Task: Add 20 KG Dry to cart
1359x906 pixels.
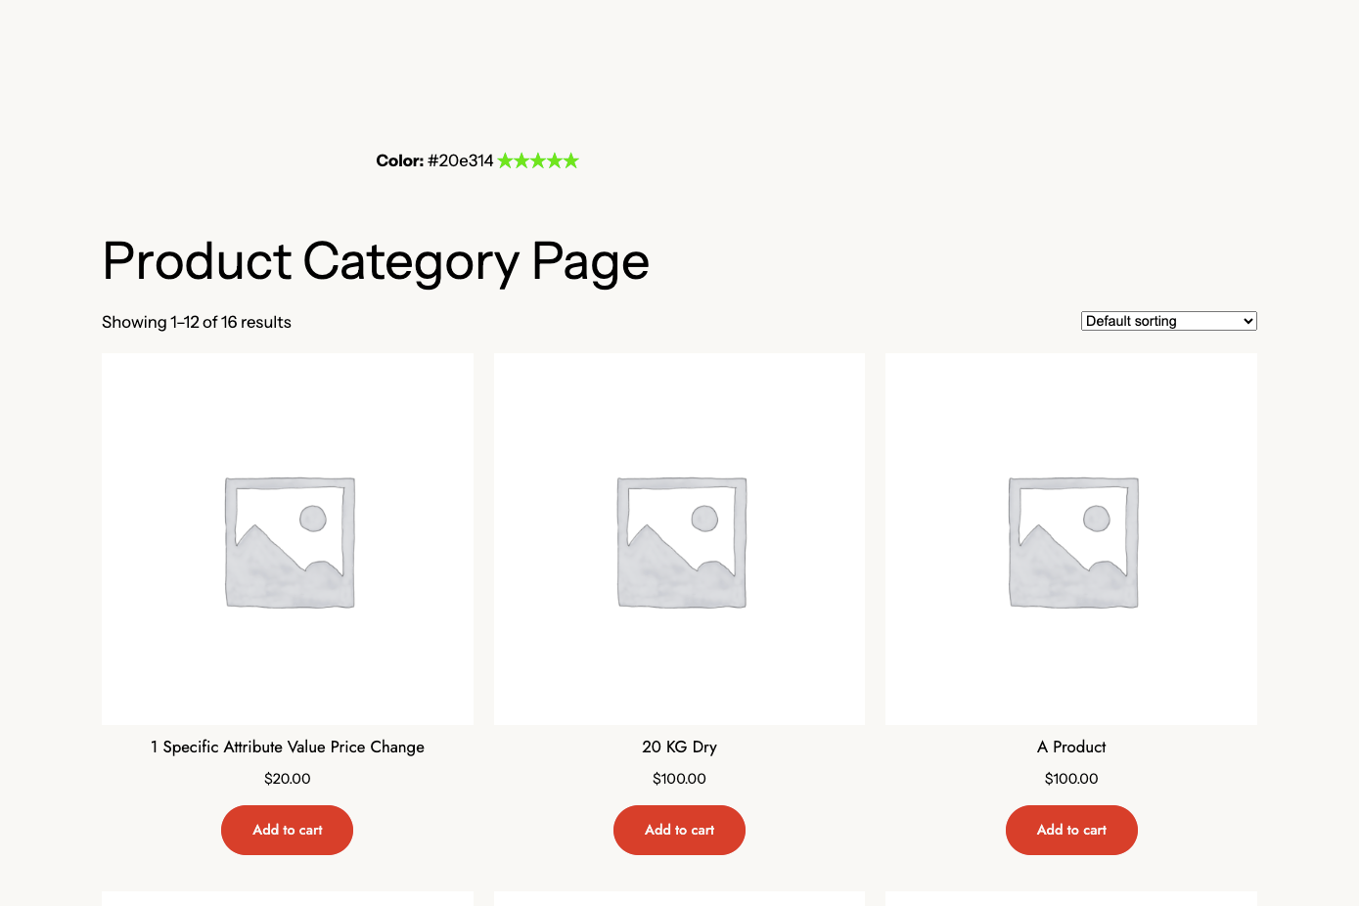Action: (679, 830)
